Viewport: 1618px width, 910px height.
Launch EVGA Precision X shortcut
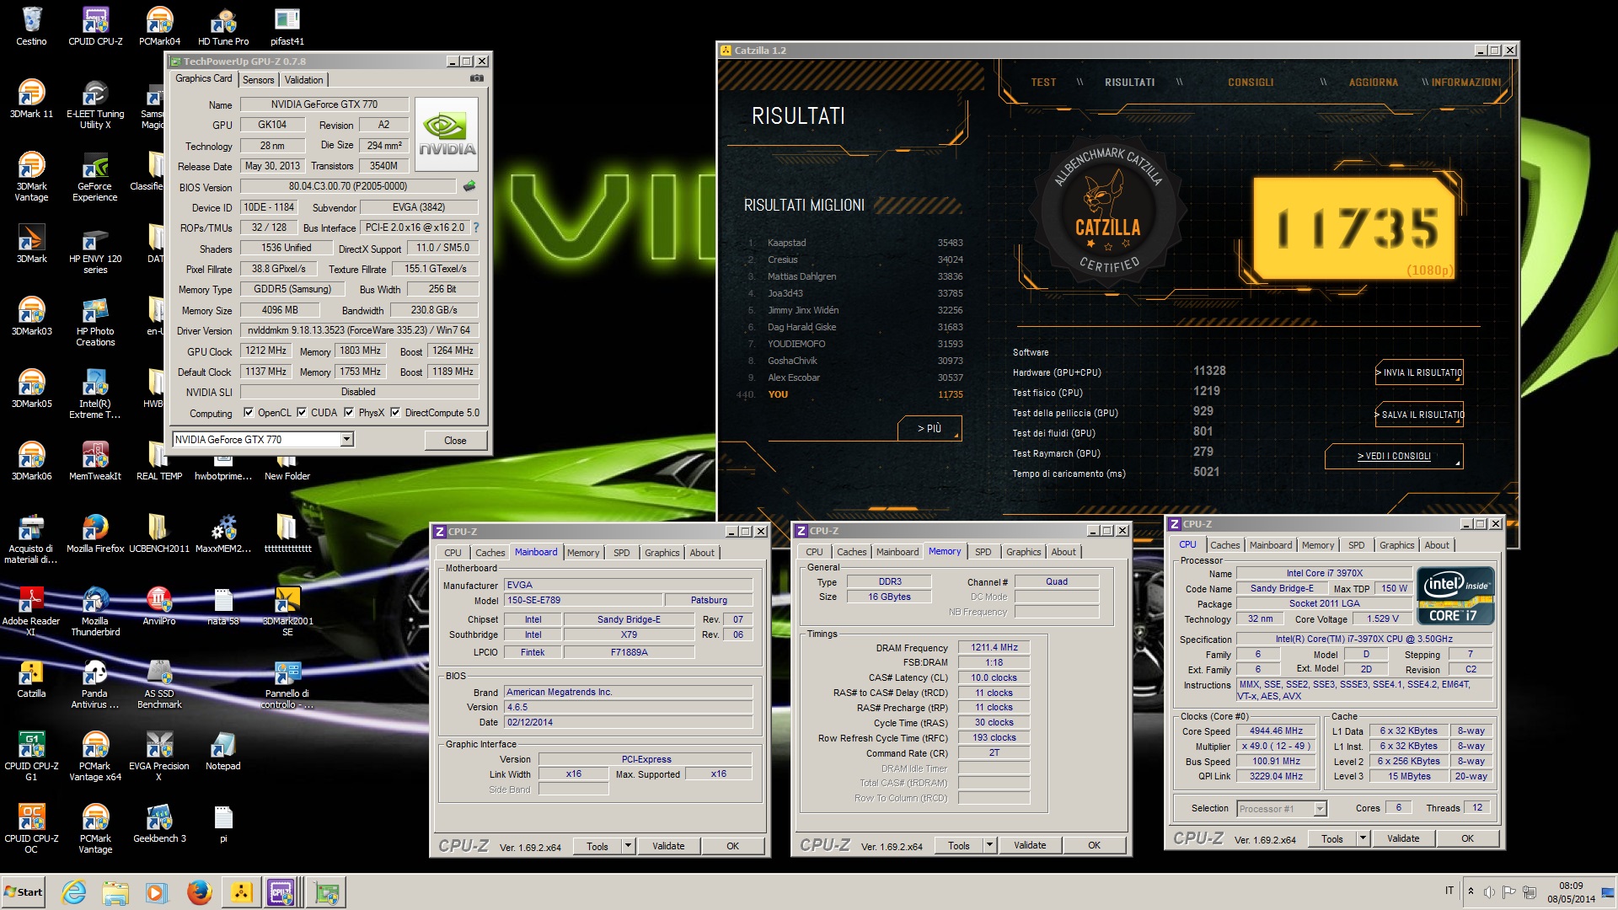pyautogui.click(x=159, y=755)
